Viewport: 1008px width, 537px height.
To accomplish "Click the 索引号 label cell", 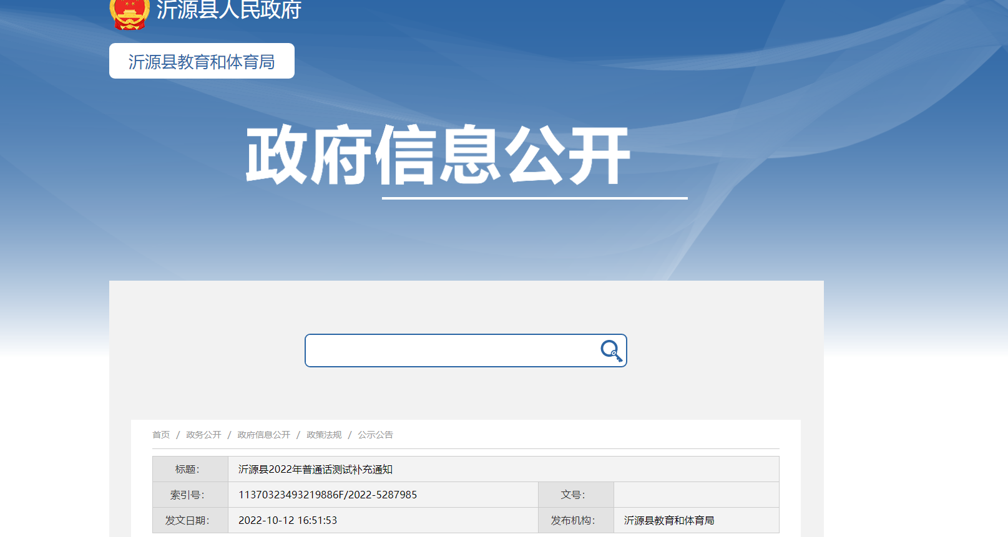I will tap(187, 495).
